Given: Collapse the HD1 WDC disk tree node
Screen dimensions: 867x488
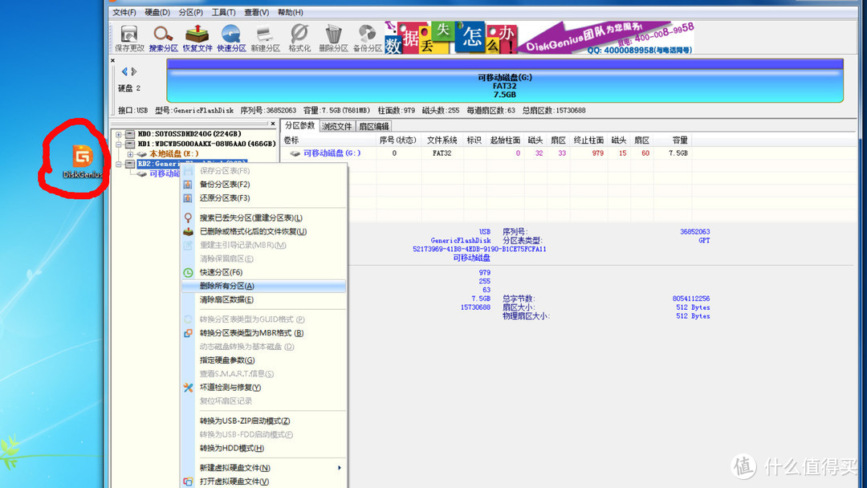Looking at the screenshot, I should (120, 144).
